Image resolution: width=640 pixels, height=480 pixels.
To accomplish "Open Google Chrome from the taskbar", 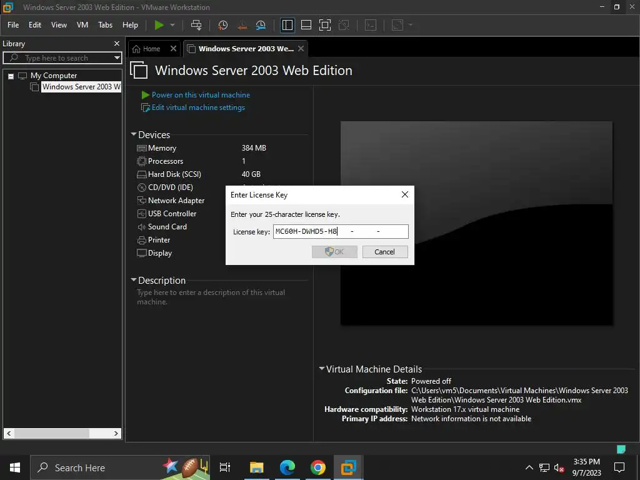I will [318, 467].
